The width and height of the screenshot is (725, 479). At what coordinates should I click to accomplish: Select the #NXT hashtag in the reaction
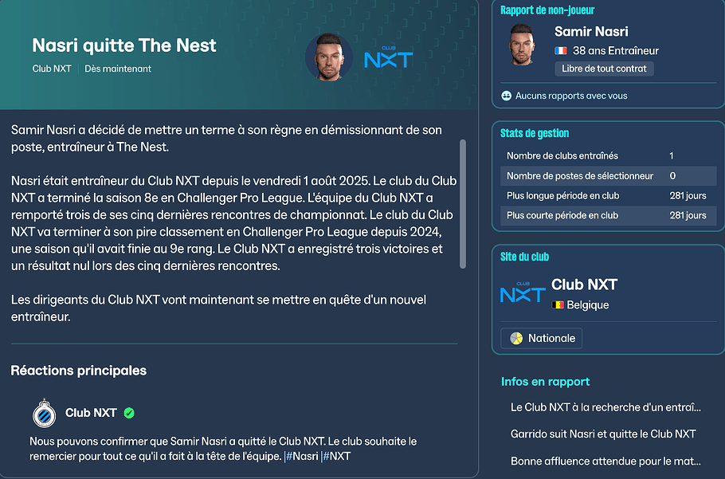[336, 457]
